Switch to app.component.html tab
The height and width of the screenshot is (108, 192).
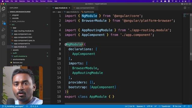tap(85, 8)
